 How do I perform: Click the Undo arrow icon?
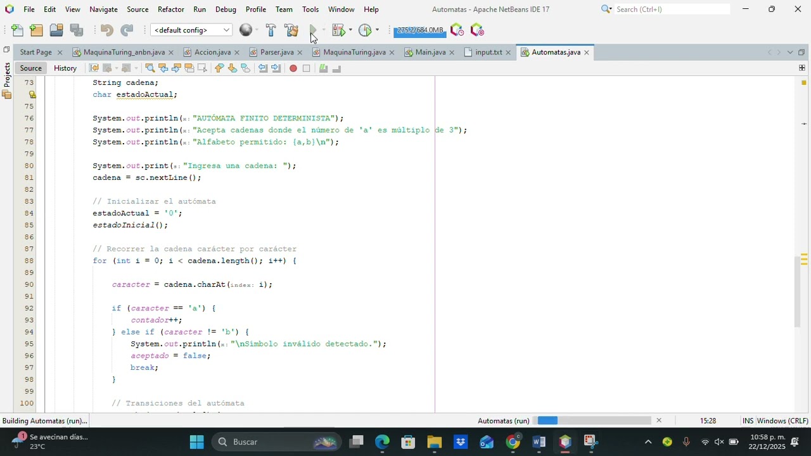(x=106, y=30)
